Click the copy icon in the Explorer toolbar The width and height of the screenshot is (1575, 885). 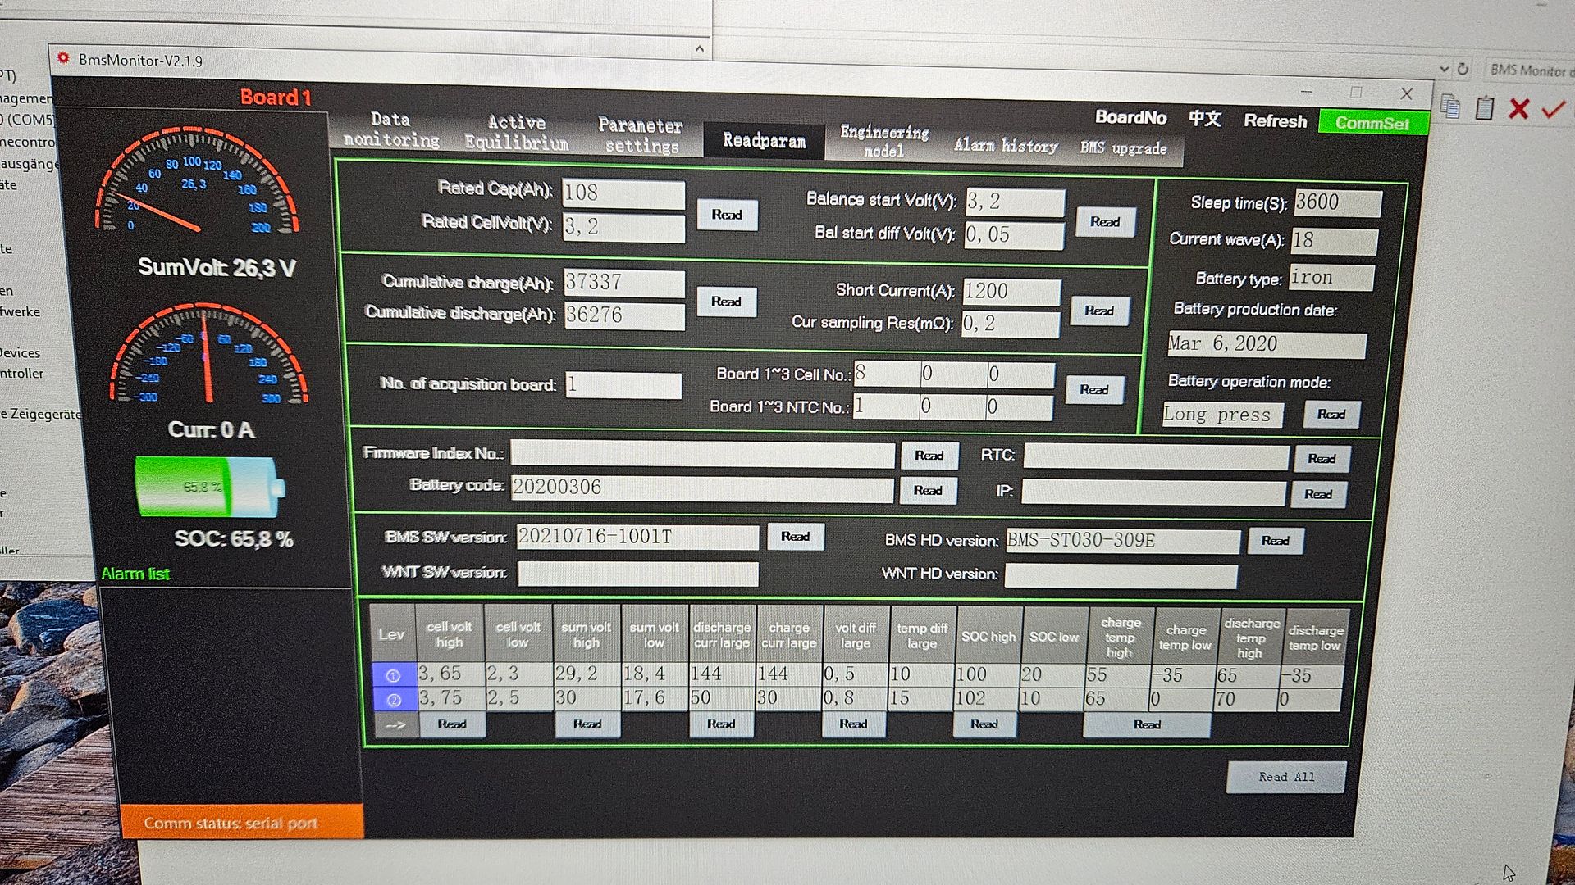[1450, 107]
